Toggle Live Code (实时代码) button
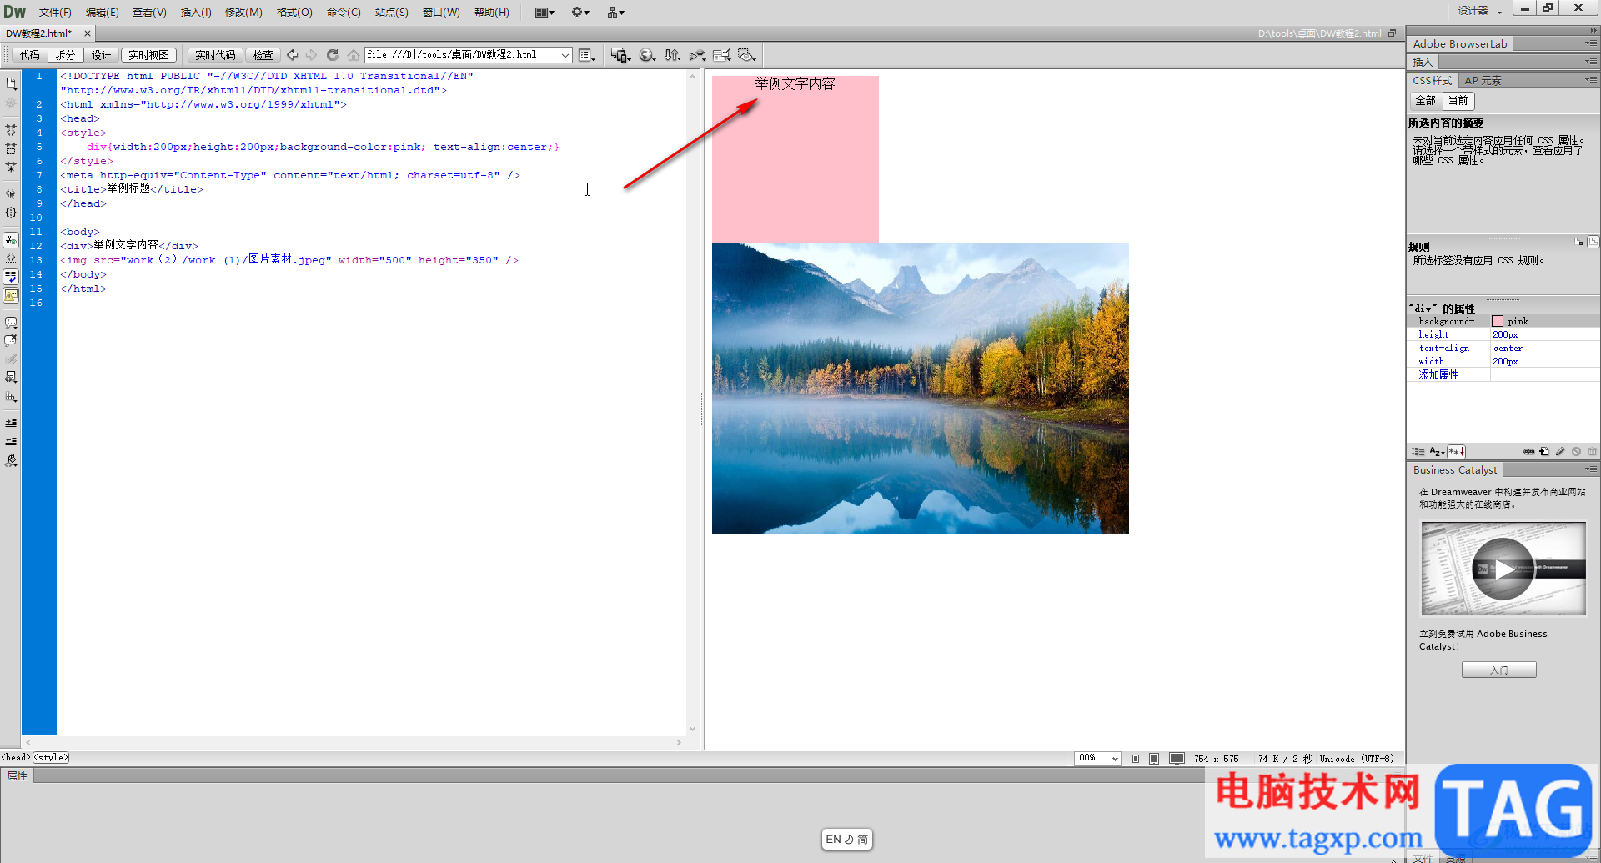Image resolution: width=1601 pixels, height=863 pixels. (215, 55)
